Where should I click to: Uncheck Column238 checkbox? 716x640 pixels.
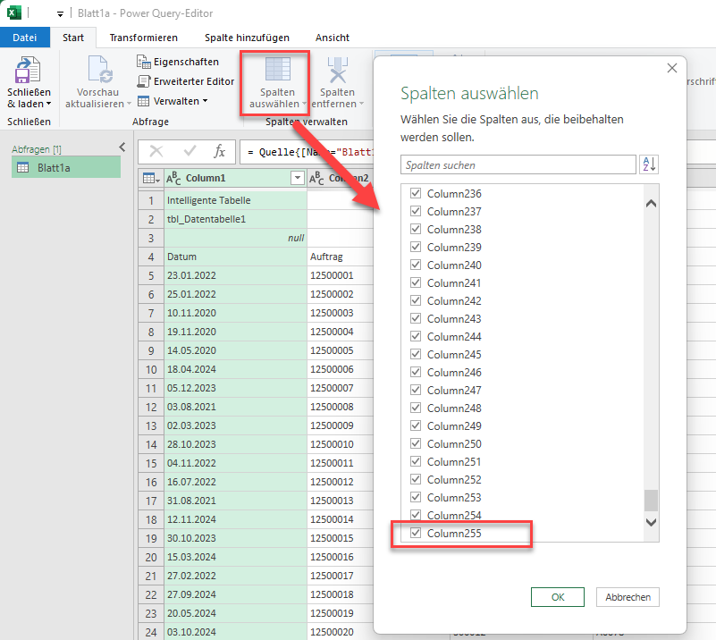click(x=416, y=229)
